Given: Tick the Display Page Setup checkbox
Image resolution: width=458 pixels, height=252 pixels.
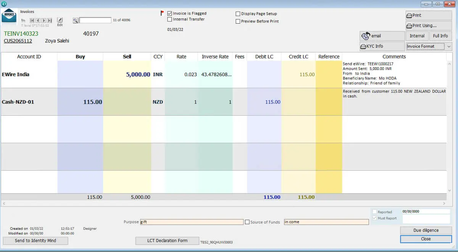Looking at the screenshot, I should 238,14.
